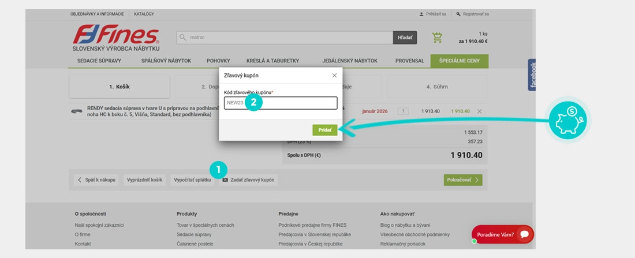Image resolution: width=635 pixels, height=258 pixels.
Task: Click the Pokračovať button
Action: point(462,180)
